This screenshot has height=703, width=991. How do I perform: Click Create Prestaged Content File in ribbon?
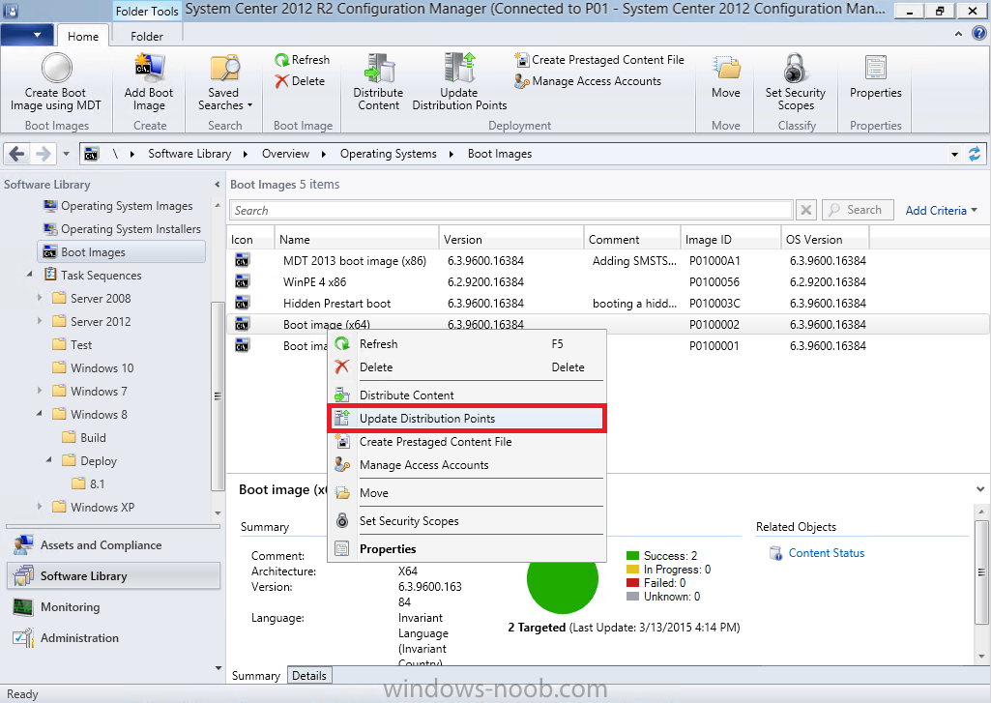pos(599,59)
